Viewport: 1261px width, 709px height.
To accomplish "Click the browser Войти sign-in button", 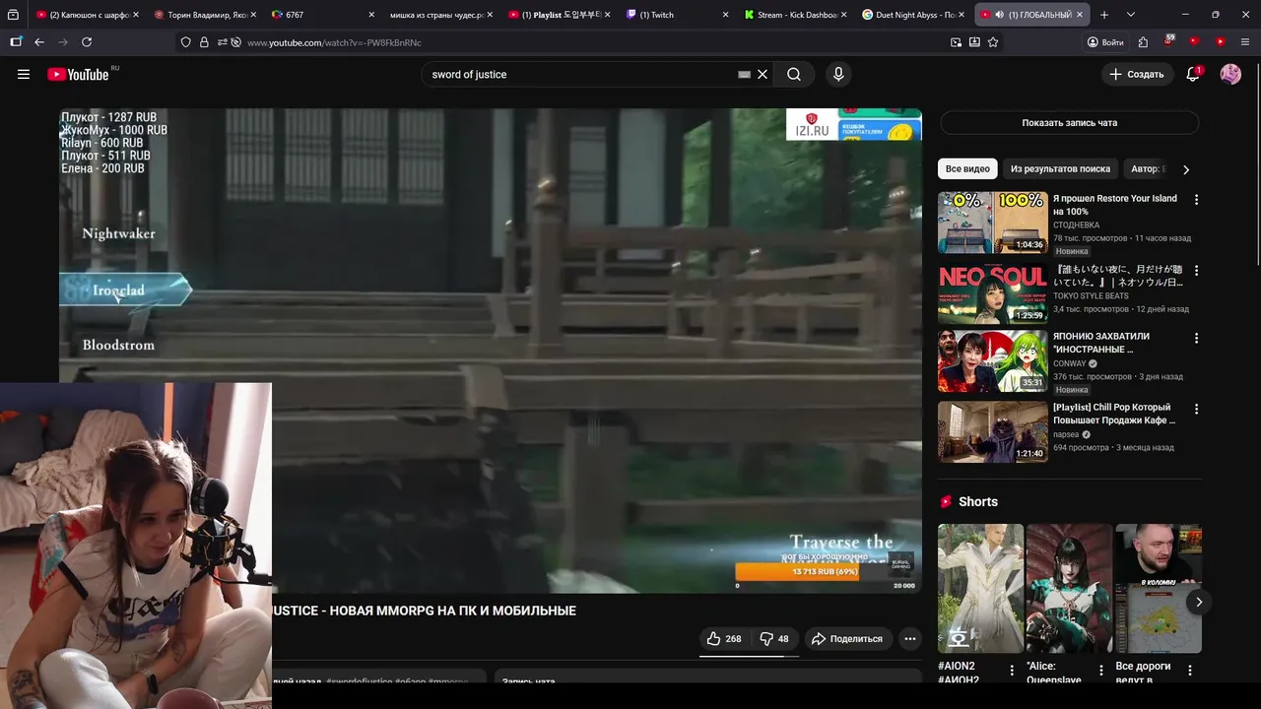I will point(1105,42).
